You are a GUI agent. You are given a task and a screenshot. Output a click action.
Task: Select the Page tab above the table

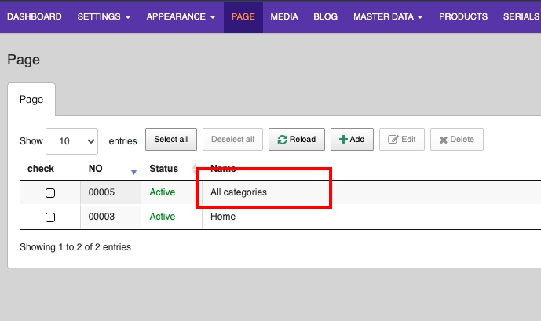(x=31, y=100)
